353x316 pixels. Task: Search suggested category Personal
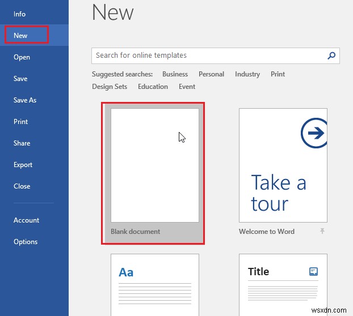click(211, 74)
